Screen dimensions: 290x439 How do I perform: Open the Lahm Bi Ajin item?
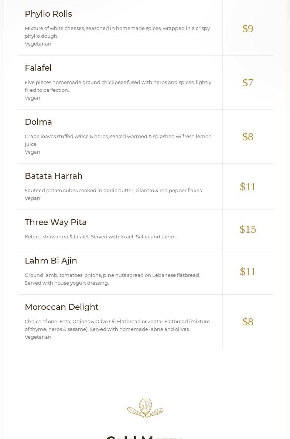click(x=51, y=261)
